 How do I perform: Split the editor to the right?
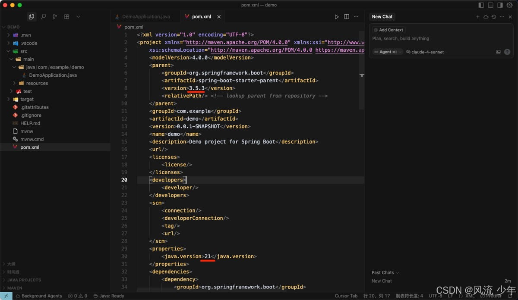click(346, 17)
